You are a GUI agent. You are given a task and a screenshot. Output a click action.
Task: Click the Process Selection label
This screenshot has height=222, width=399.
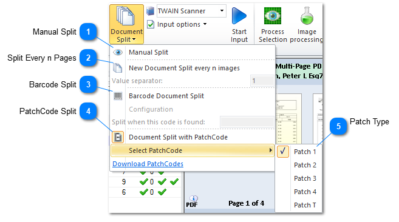point(273,36)
